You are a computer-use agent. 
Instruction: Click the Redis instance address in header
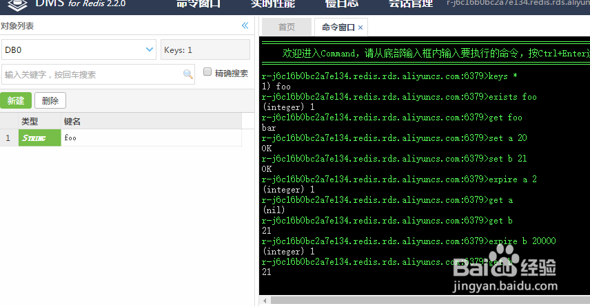[x=518, y=3]
